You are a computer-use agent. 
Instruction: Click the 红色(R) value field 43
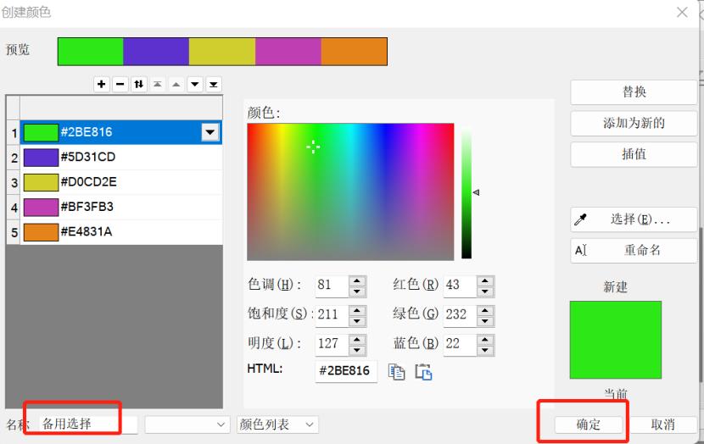(460, 286)
